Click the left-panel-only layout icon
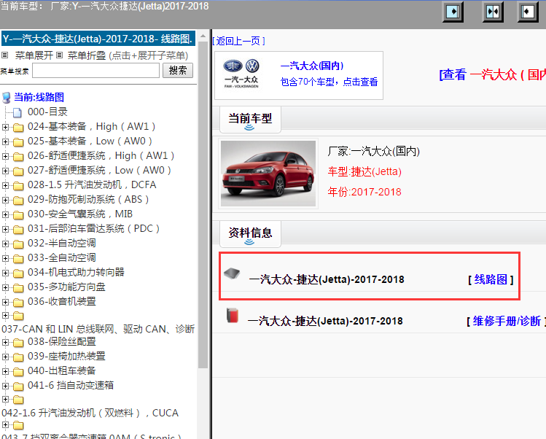This screenshot has width=546, height=439. click(x=453, y=12)
